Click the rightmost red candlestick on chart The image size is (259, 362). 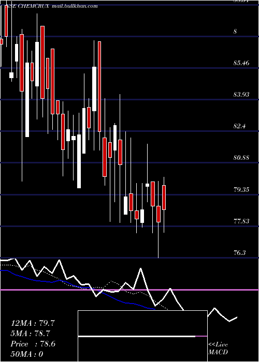164,198
